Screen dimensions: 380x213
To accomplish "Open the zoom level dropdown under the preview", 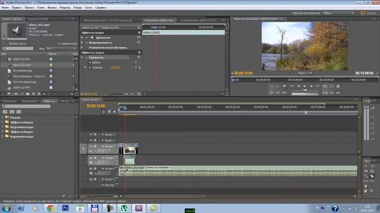I will (305, 73).
